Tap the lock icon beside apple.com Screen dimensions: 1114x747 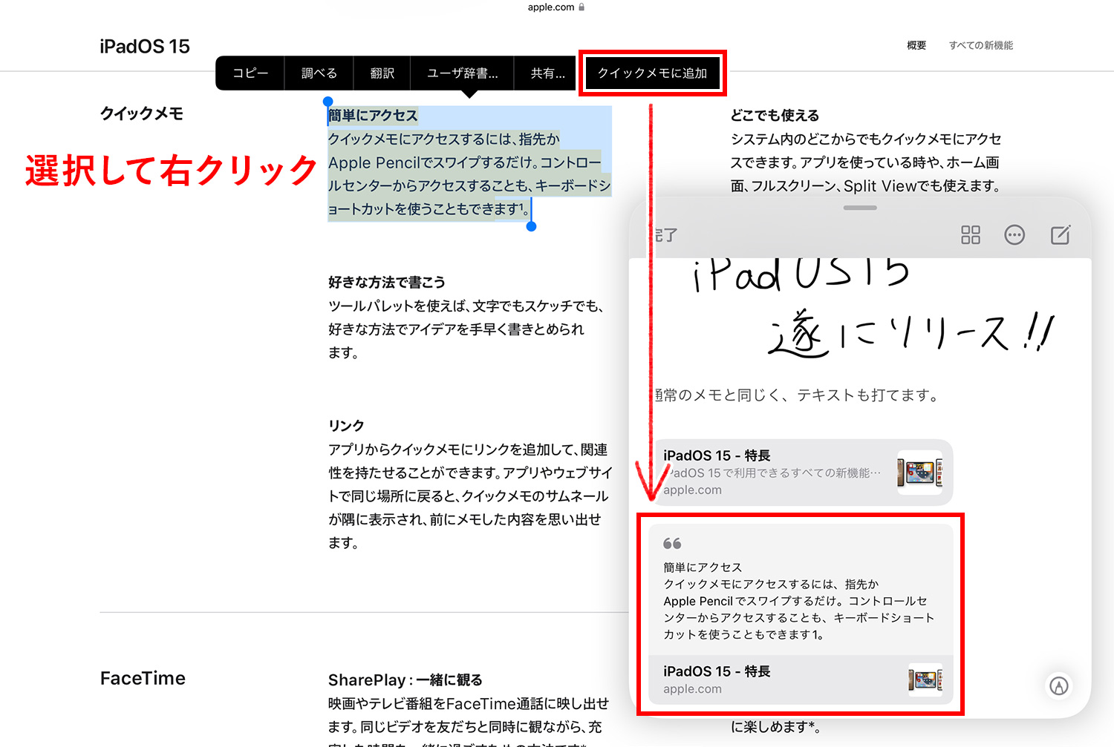tap(582, 7)
